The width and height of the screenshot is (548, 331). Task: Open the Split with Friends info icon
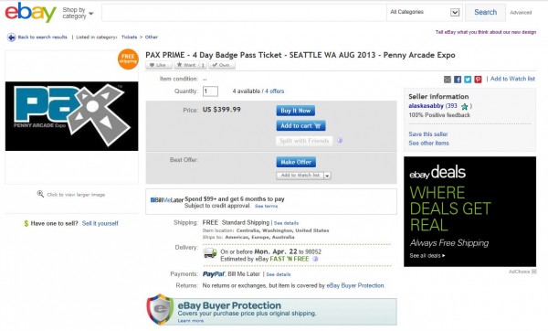[340, 141]
